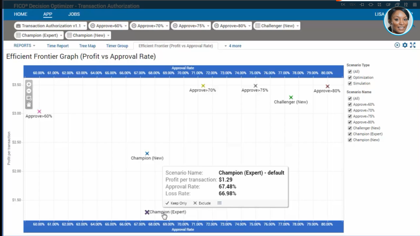Select 1X speed in recorder bar
This screenshot has height=236, width=420.
point(343,5)
